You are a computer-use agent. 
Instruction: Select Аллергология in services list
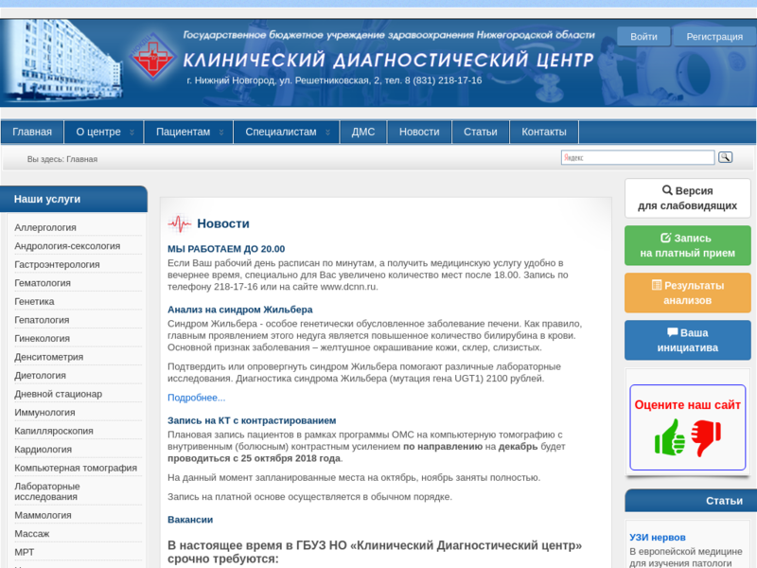pos(45,227)
